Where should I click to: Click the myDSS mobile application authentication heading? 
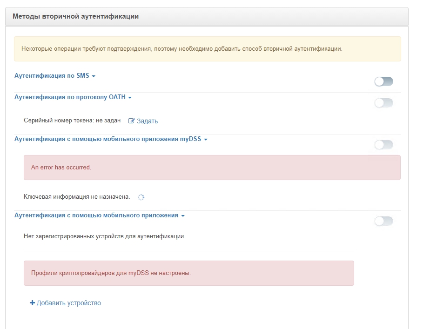(x=107, y=139)
